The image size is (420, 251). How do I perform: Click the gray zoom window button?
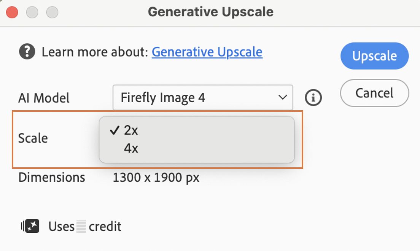click(x=52, y=12)
